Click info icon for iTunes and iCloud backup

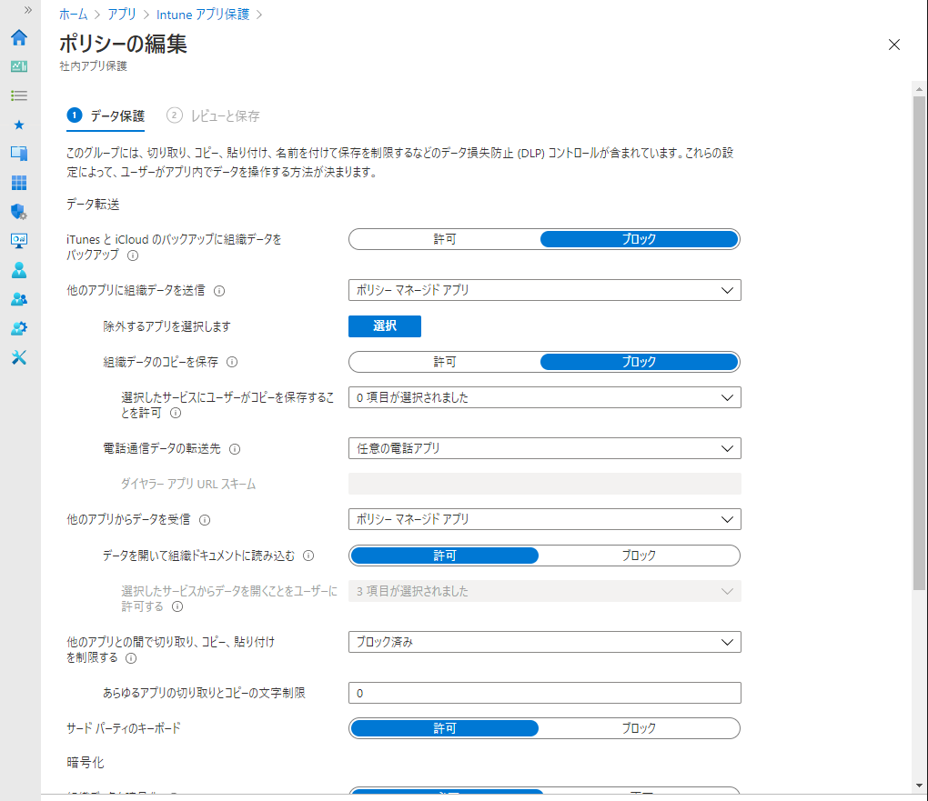(133, 255)
